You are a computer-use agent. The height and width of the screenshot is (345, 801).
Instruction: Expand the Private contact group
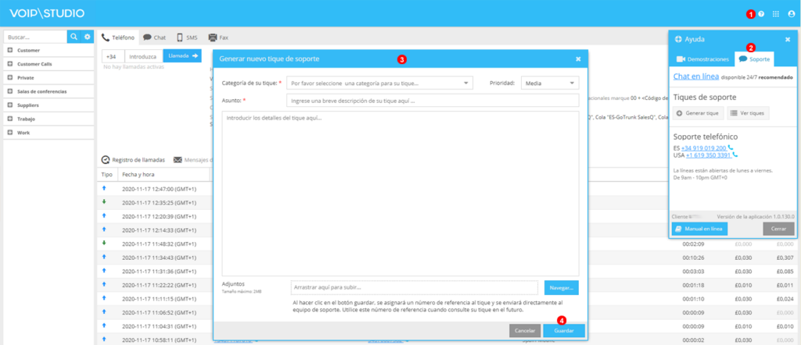tap(10, 77)
